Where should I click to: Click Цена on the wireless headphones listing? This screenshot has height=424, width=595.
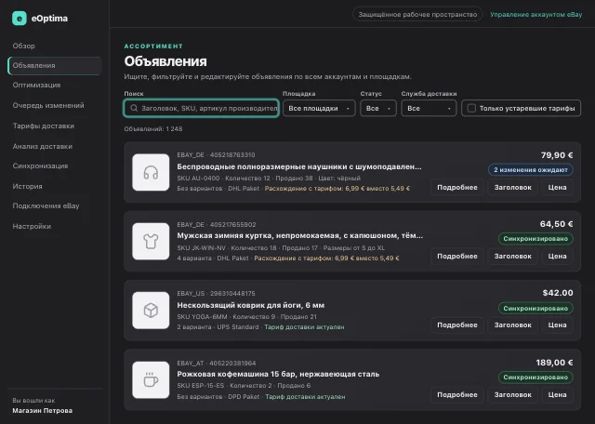(x=557, y=187)
